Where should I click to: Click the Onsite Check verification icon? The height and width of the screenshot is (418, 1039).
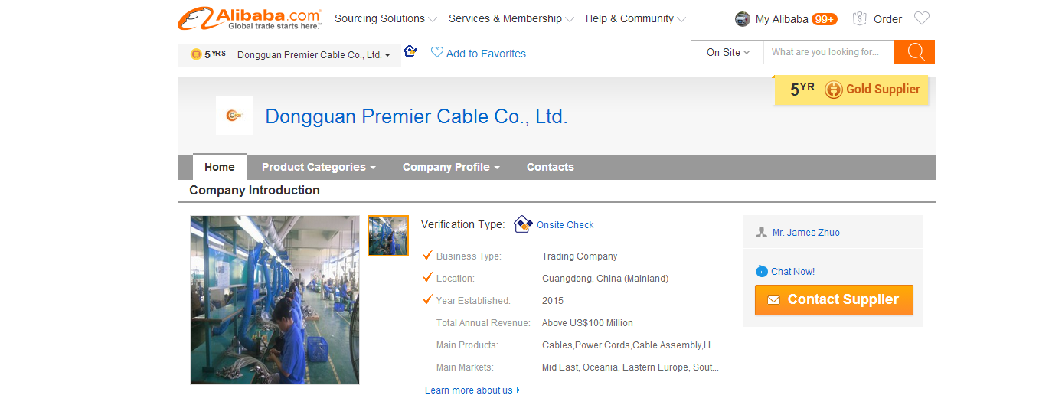click(x=523, y=224)
